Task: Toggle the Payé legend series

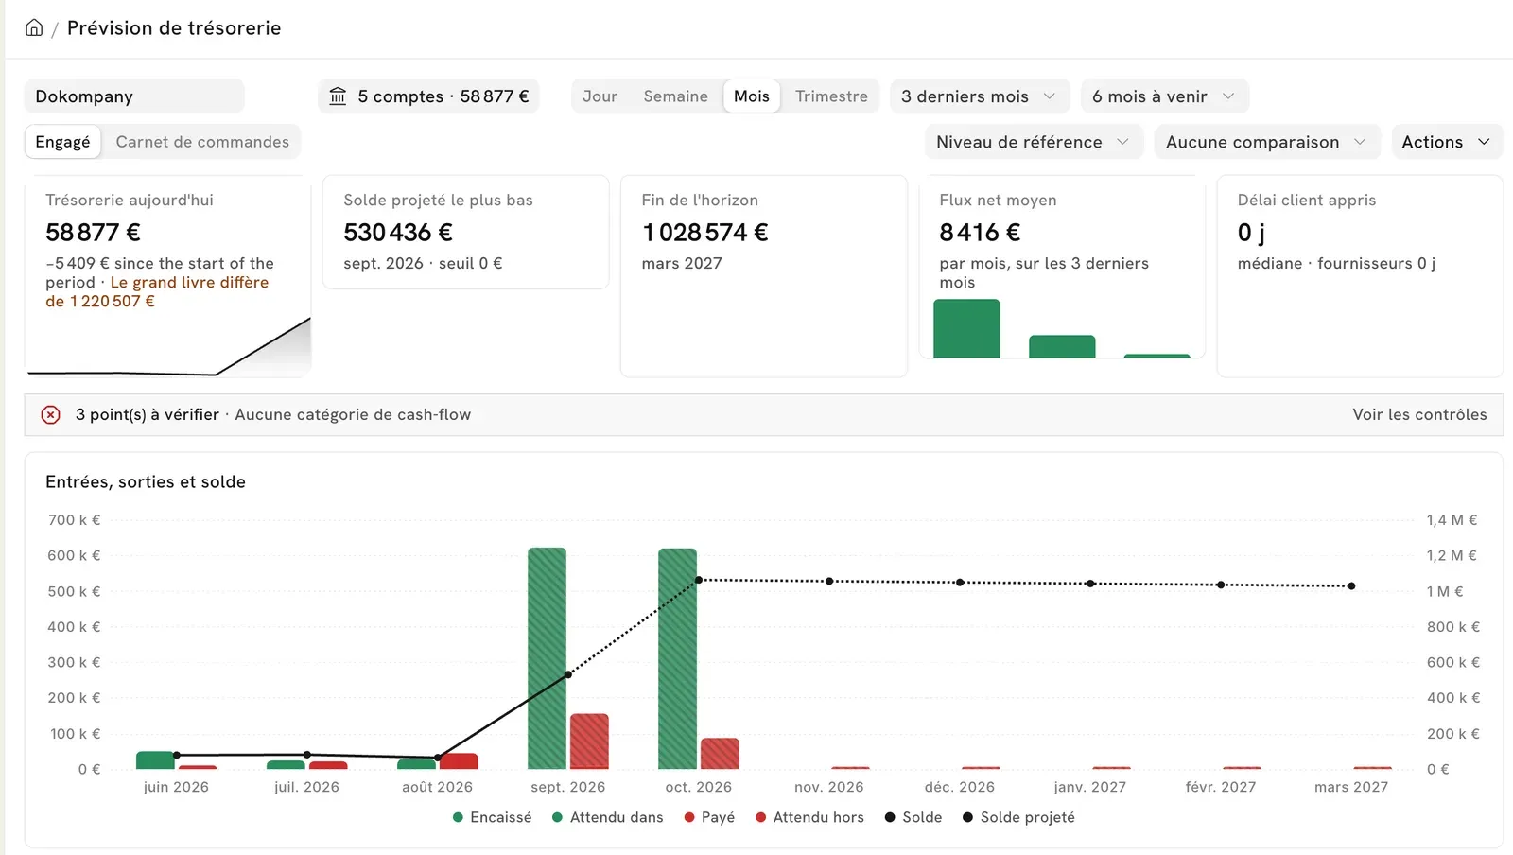Action: point(709,817)
